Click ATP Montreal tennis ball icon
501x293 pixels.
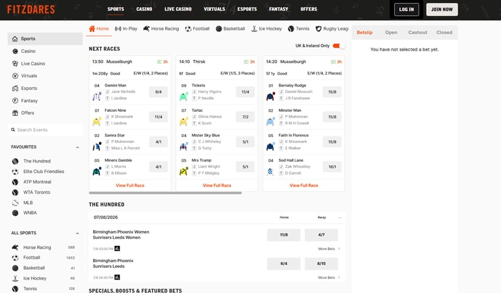pos(15,182)
